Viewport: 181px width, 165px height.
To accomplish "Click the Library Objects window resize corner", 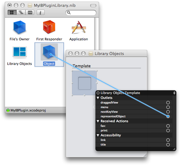I will (x=145, y=155).
